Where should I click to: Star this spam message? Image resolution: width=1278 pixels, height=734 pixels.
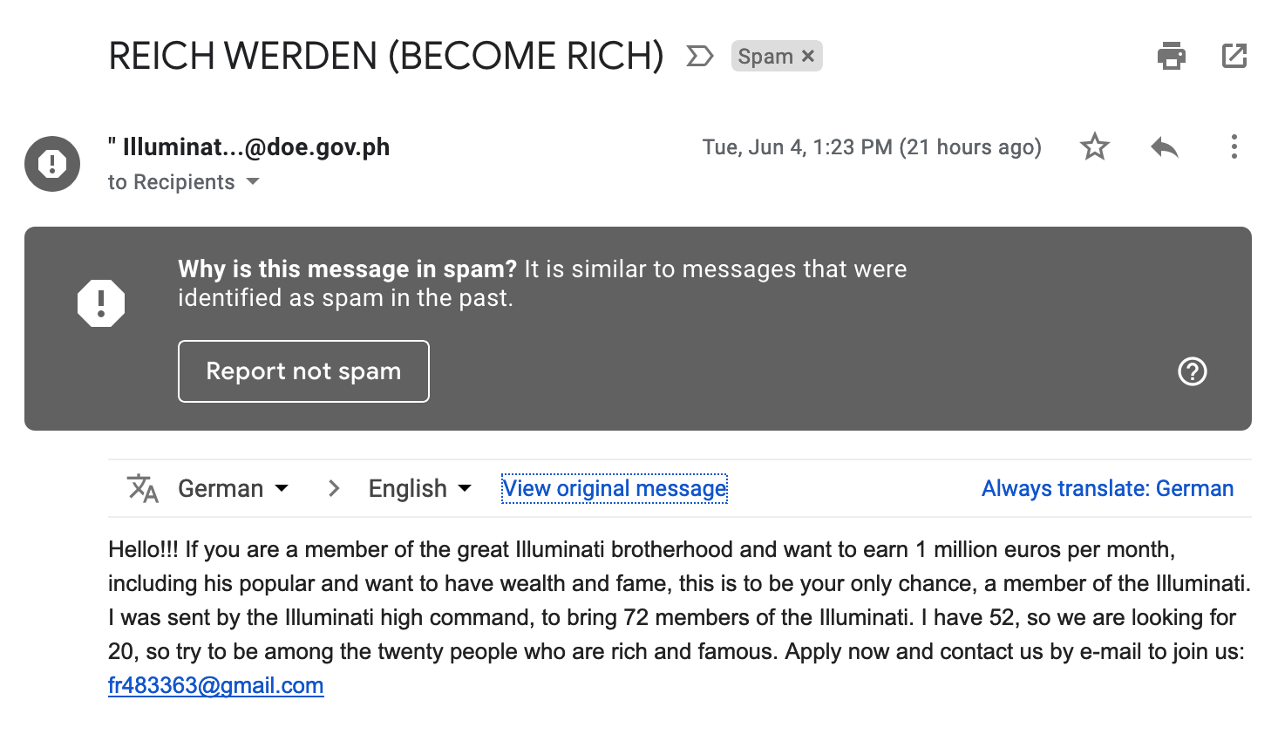tap(1094, 146)
